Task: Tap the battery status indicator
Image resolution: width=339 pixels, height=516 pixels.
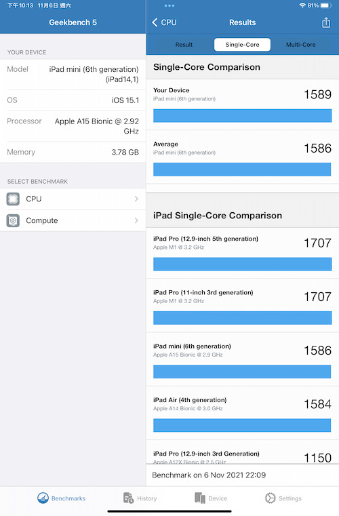Action: [x=326, y=5]
